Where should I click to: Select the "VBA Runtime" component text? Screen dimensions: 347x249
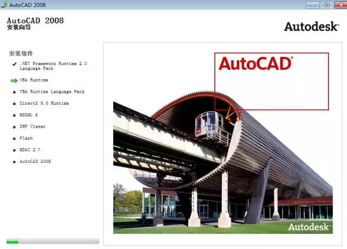tap(34, 80)
